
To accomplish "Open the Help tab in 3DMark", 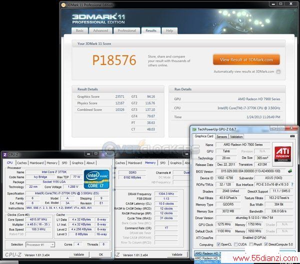I will pos(169,30).
